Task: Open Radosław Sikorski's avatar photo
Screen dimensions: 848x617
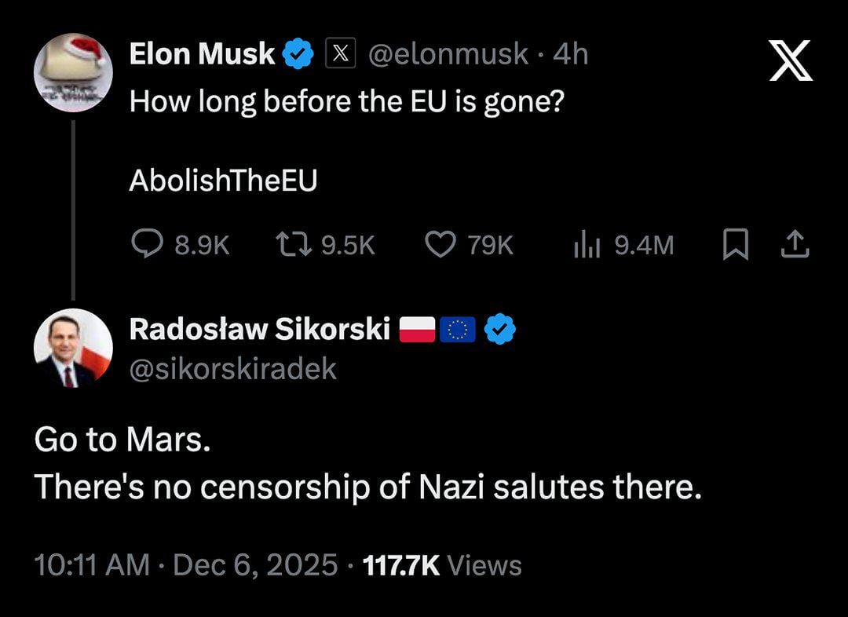Action: 73,349
